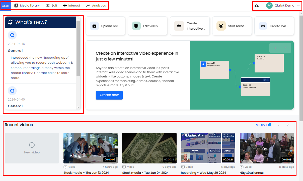This screenshot has width=303, height=181.
Task: Click the Upload media folder icon
Action: point(94,26)
